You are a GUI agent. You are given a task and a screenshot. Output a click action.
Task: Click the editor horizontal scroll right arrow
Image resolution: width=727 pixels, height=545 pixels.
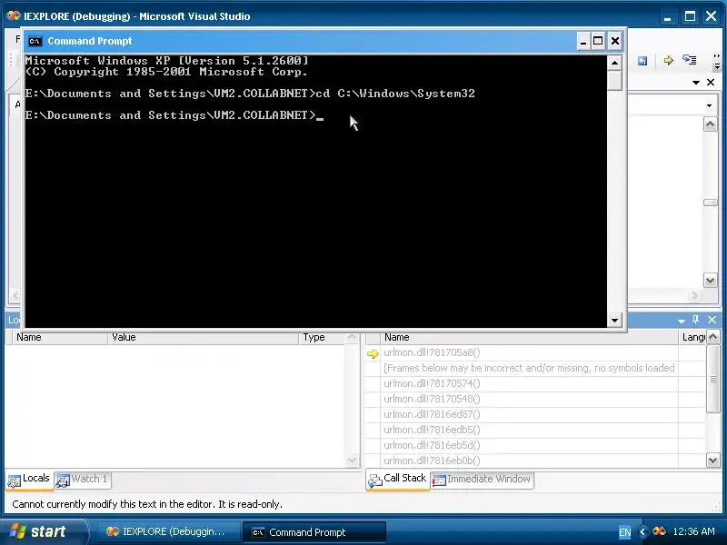click(x=694, y=294)
